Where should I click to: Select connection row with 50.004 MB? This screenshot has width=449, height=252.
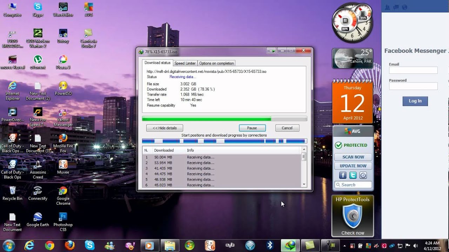coord(222,157)
